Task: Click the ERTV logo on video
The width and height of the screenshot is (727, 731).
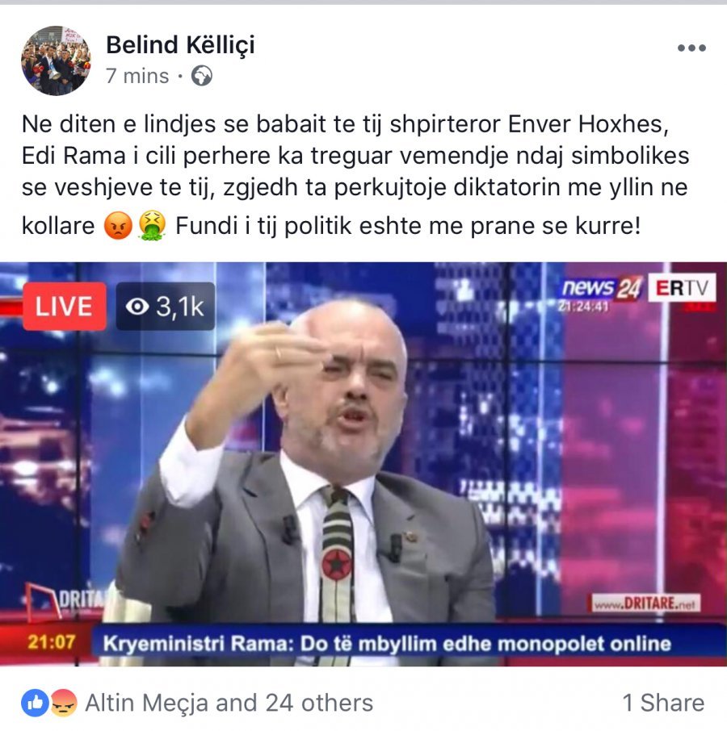Action: pos(682,288)
